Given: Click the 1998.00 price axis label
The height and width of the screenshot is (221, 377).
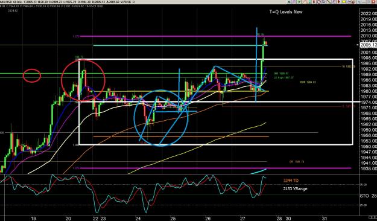Looking at the screenshot, I should 369,58.
